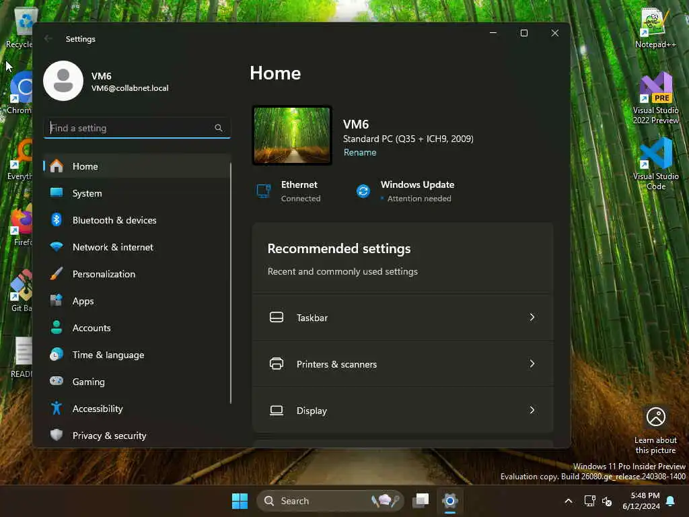This screenshot has height=517, width=689.
Task: Click the search magnifier in Find a setting
Action: 219,128
